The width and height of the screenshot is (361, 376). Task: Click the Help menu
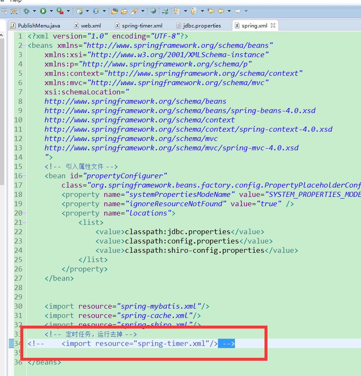(x=15, y=1)
